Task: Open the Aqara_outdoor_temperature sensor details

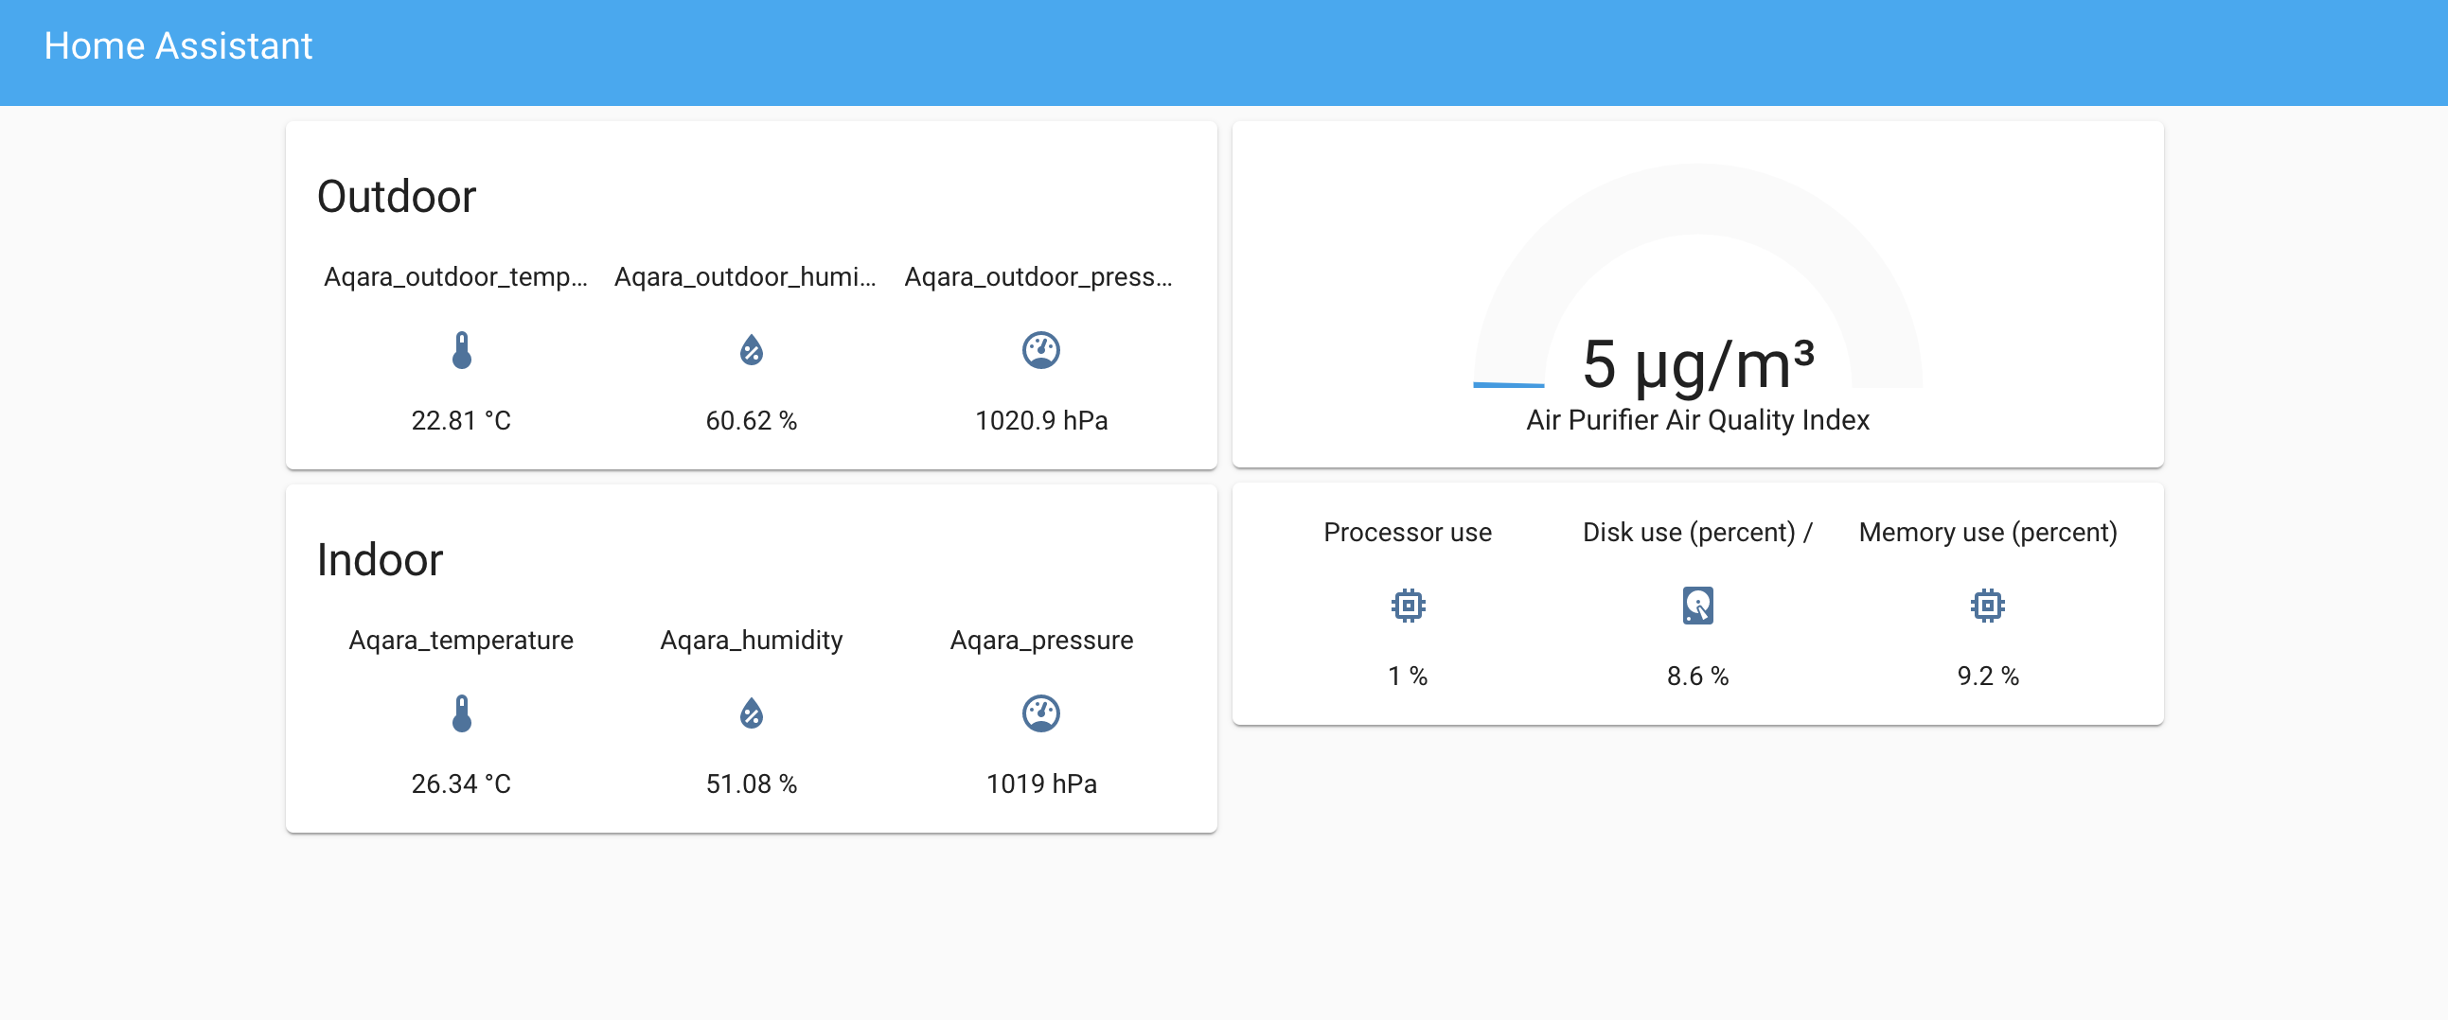Action: 457,277
